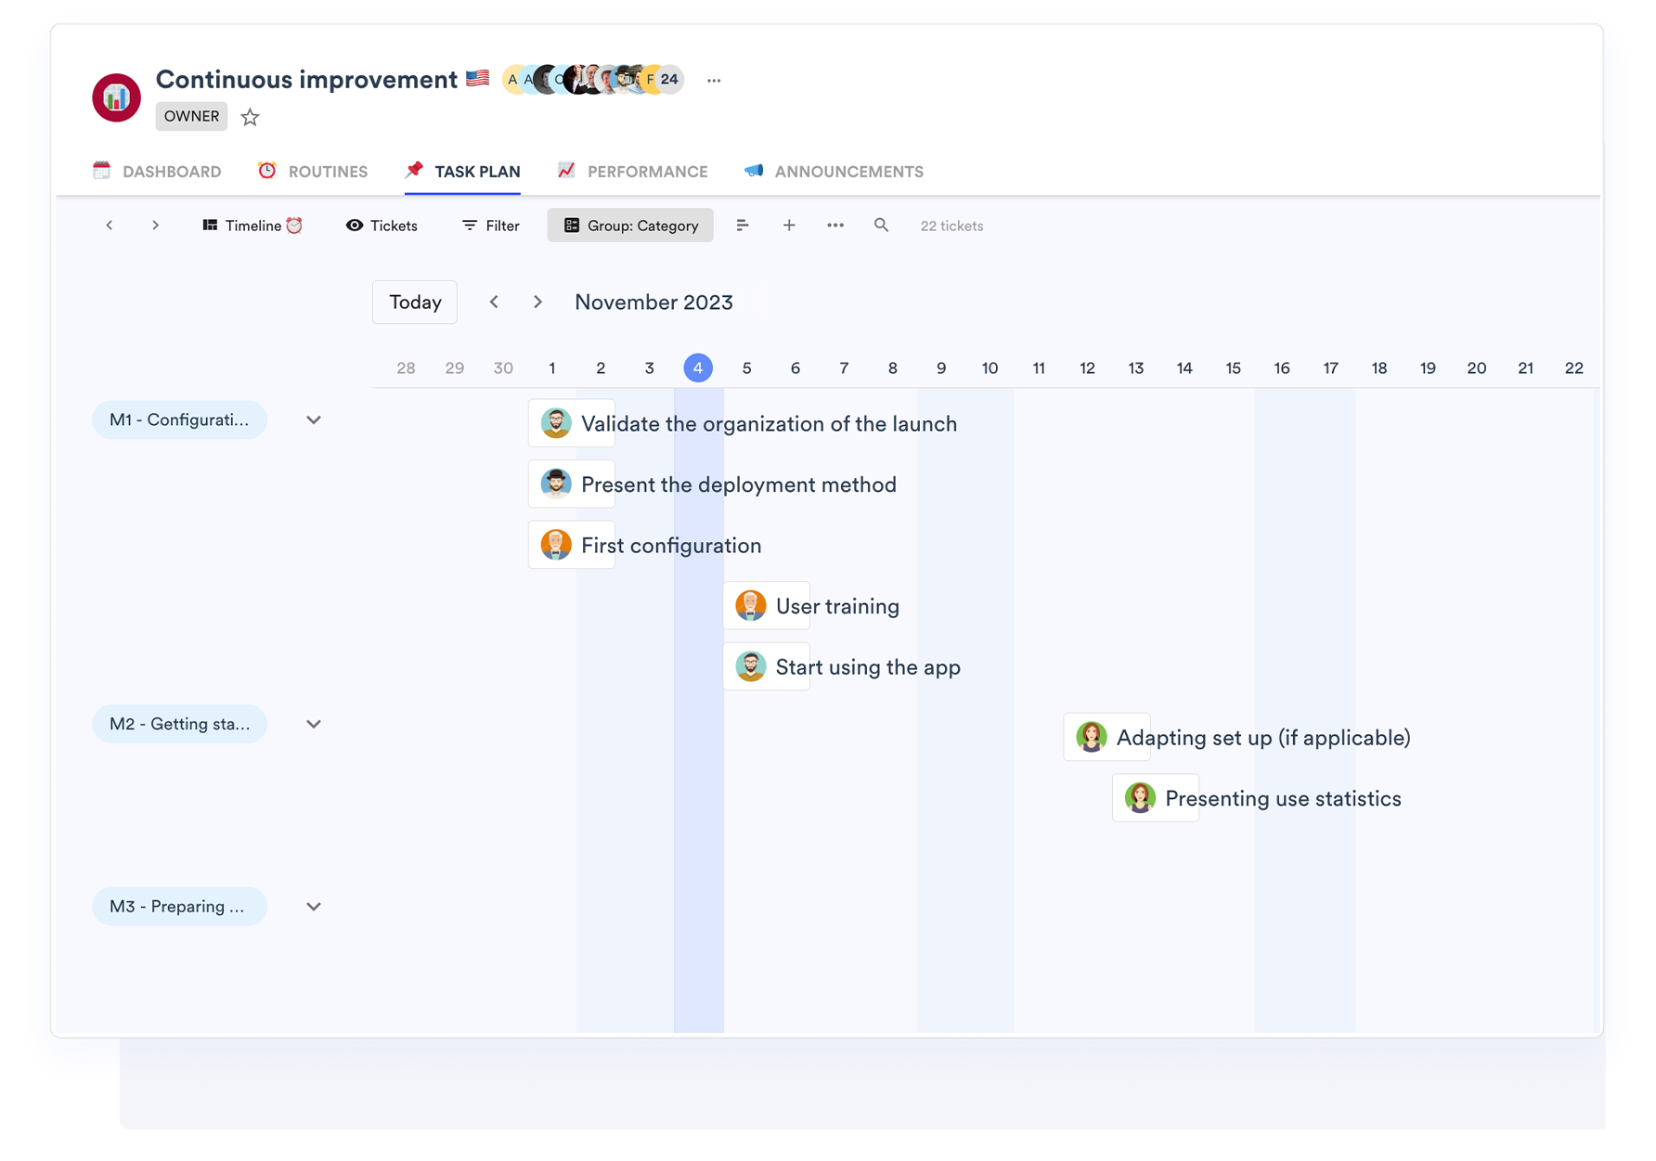Viewport: 1656px width, 1161px height.
Task: Open the search magnifier in toolbar
Action: click(881, 226)
